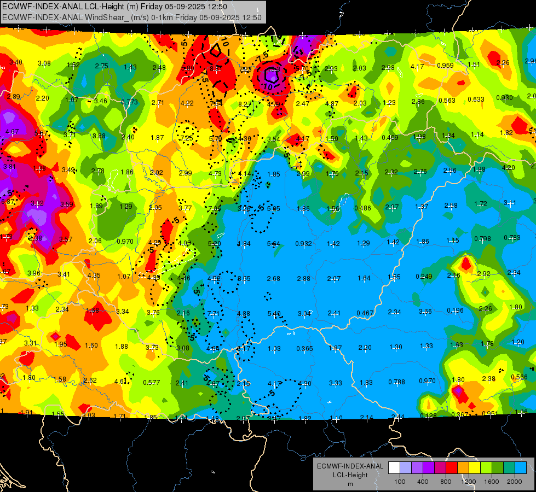The height and width of the screenshot is (492, 536).
Task: Click the lavender legend color swatch
Action: [406, 468]
